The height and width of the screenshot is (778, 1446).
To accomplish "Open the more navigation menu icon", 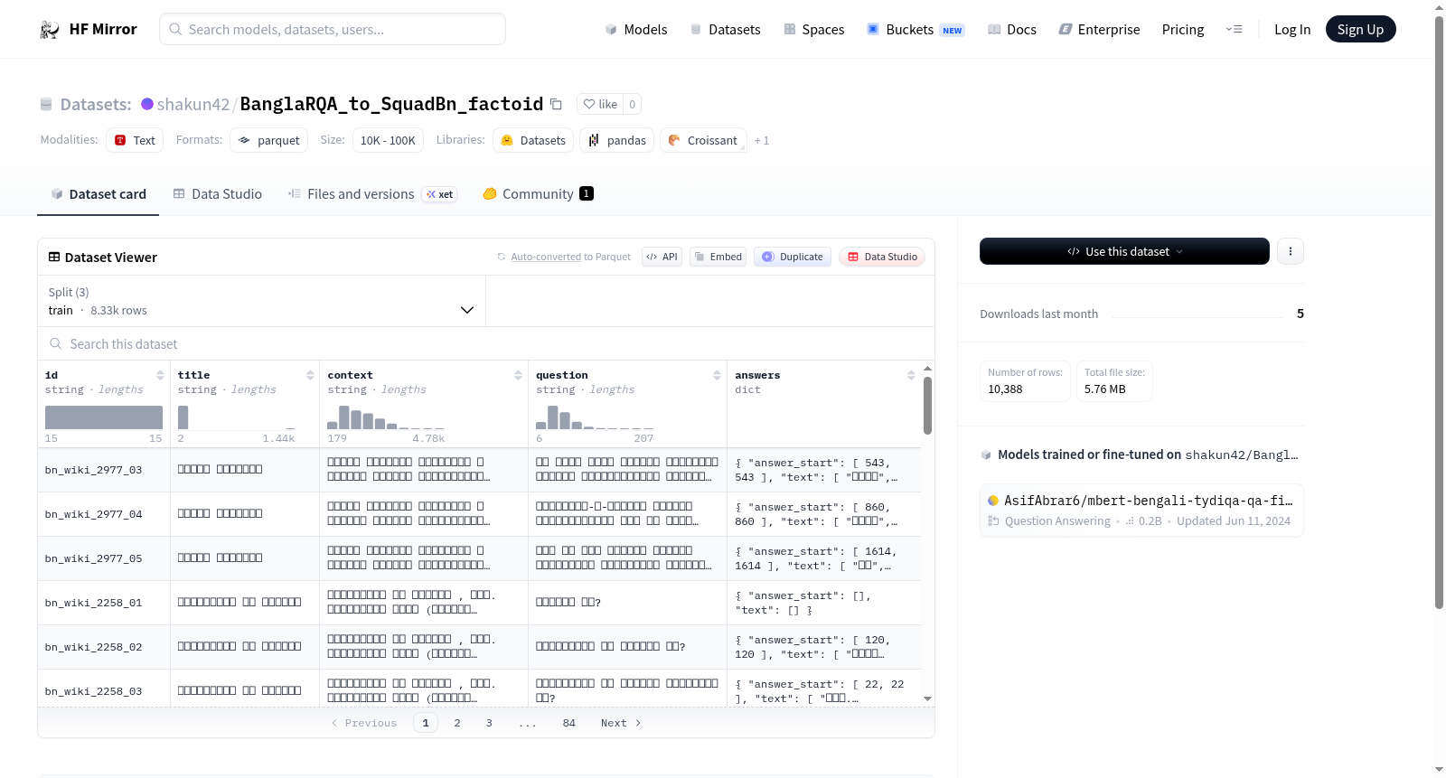I will coord(1234,30).
